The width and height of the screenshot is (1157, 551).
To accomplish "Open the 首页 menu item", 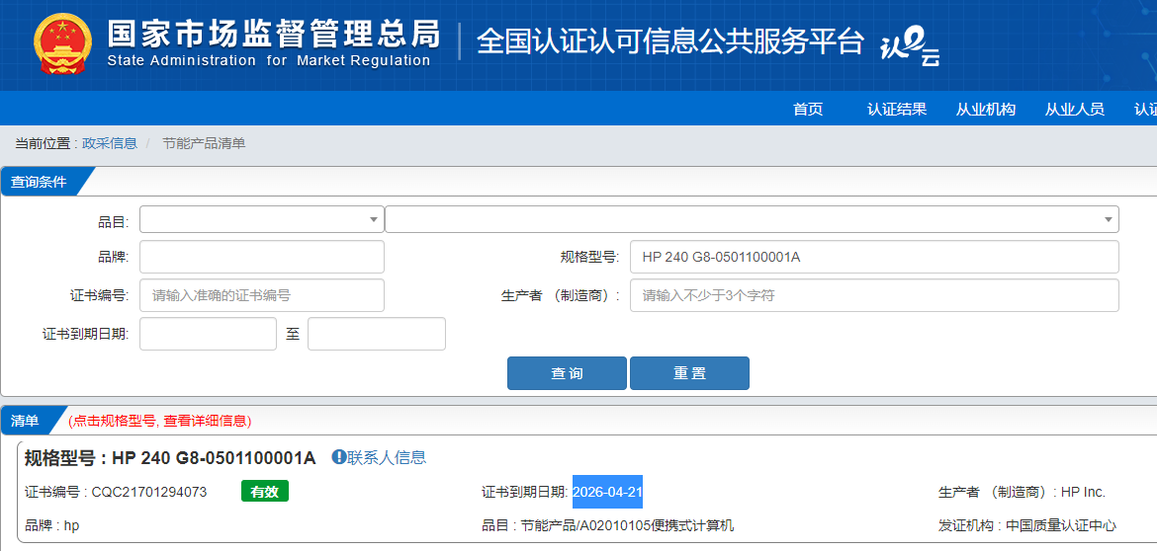I will tap(808, 109).
